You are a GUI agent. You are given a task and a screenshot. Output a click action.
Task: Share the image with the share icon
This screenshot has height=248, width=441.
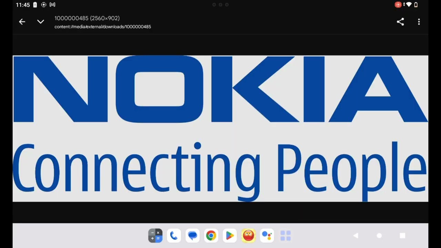[400, 22]
